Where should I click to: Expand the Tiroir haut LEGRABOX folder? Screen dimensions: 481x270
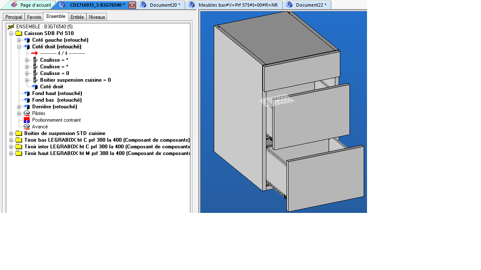coord(11,153)
